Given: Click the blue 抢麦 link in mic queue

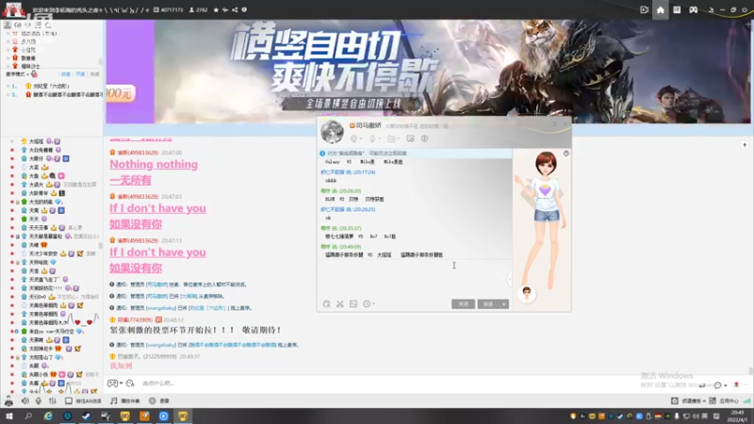Looking at the screenshot, I should (66, 74).
